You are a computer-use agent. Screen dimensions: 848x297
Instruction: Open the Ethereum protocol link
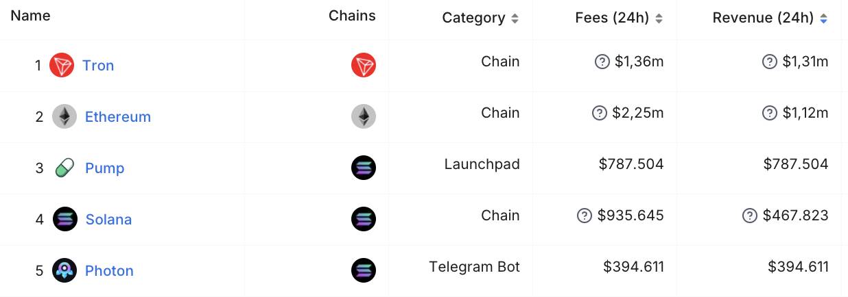(118, 117)
